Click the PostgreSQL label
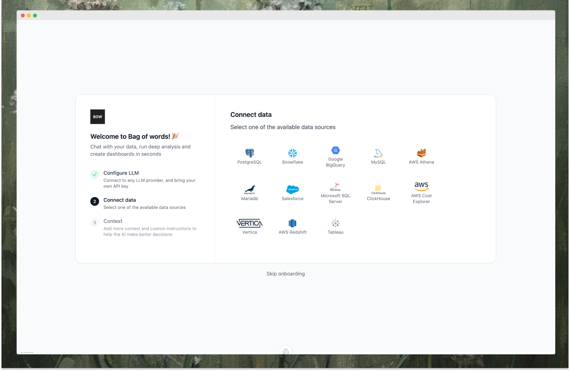The width and height of the screenshot is (570, 371). pyautogui.click(x=249, y=162)
